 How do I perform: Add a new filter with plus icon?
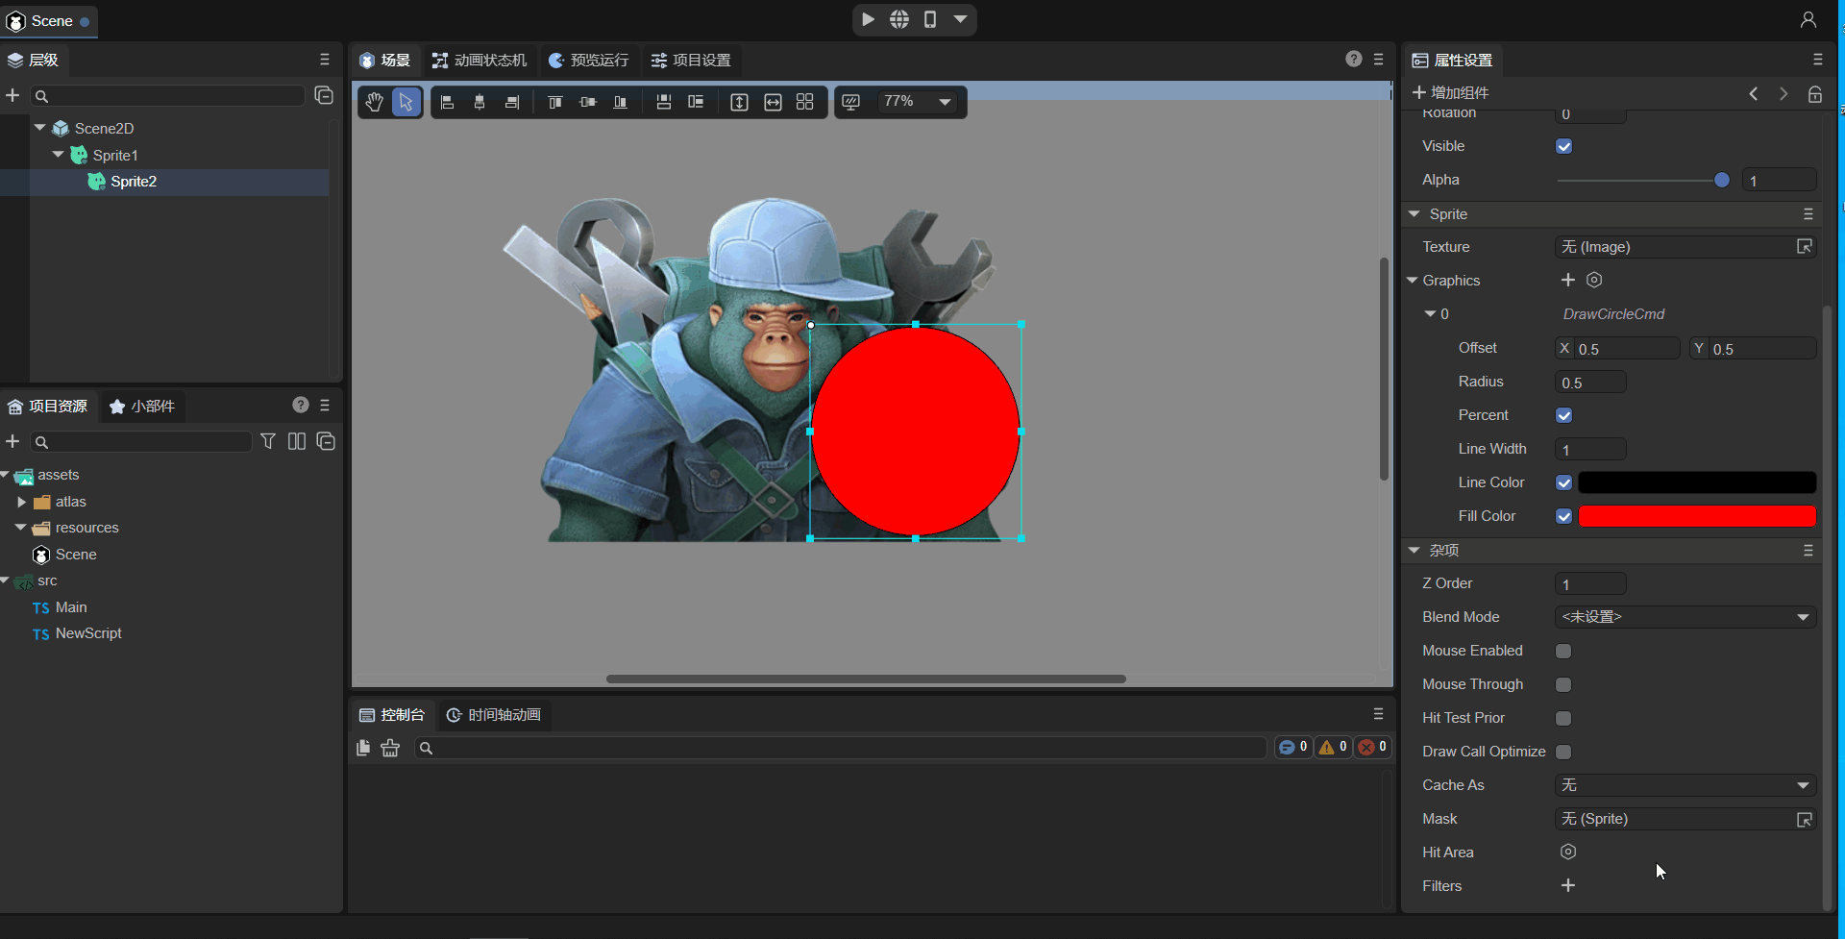pos(1567,885)
